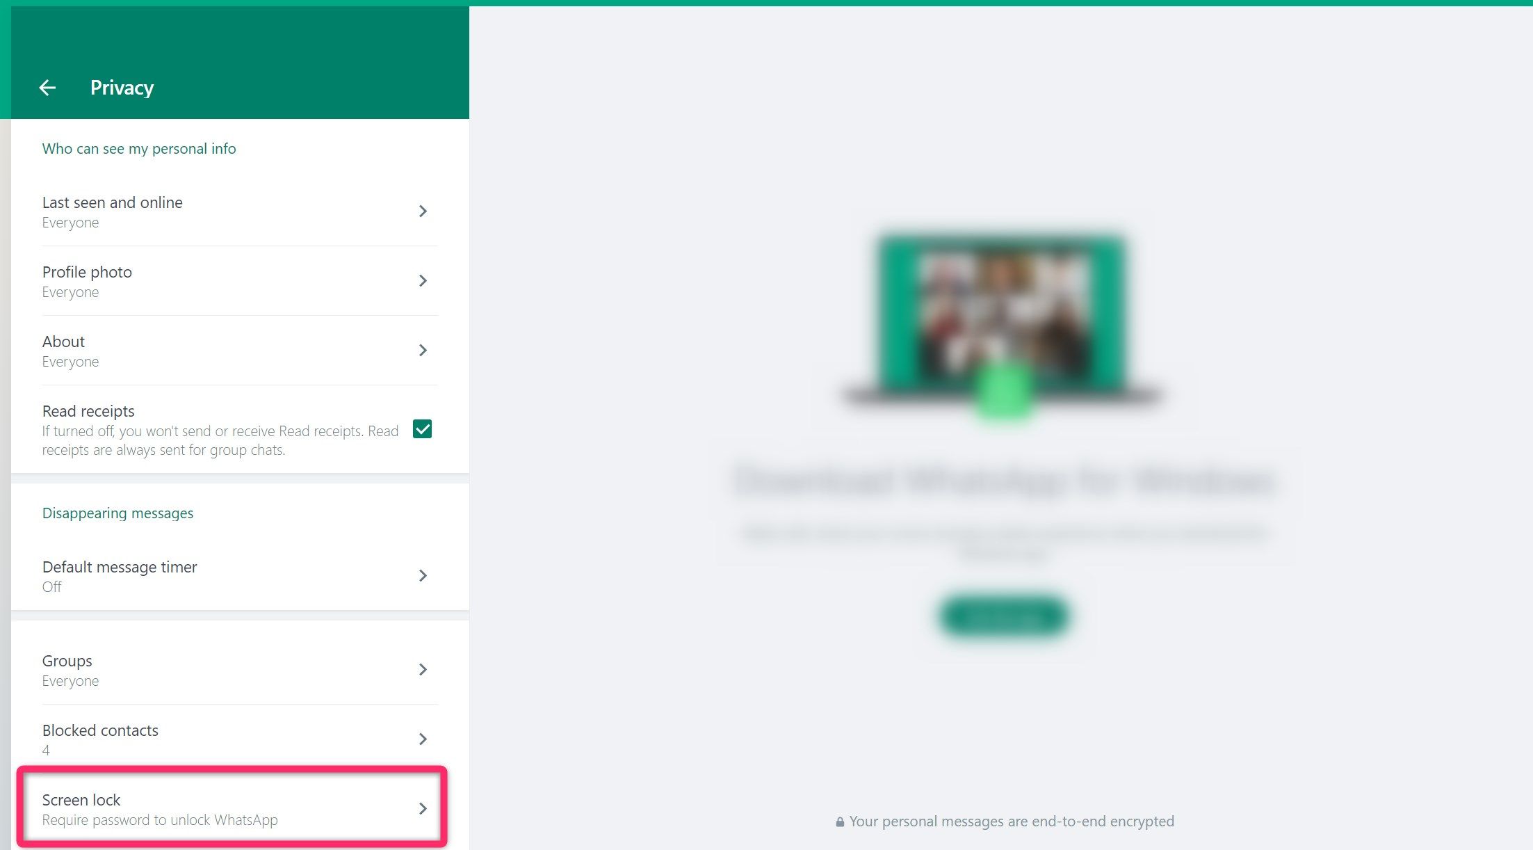This screenshot has height=850, width=1533.
Task: Click the back arrow icon in Privacy header
Action: click(48, 86)
